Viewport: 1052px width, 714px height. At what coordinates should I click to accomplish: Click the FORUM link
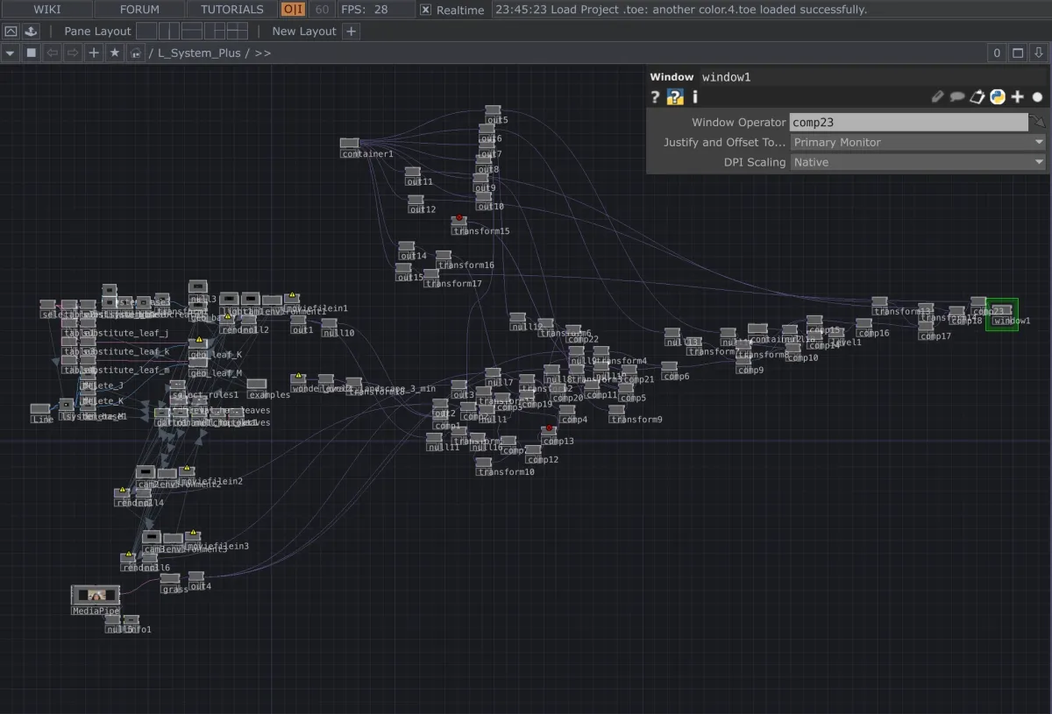[x=139, y=10]
